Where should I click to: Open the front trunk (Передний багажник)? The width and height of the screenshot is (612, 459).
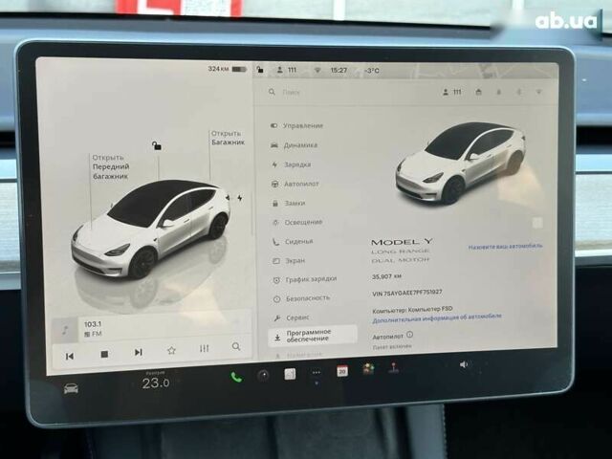pos(111,166)
